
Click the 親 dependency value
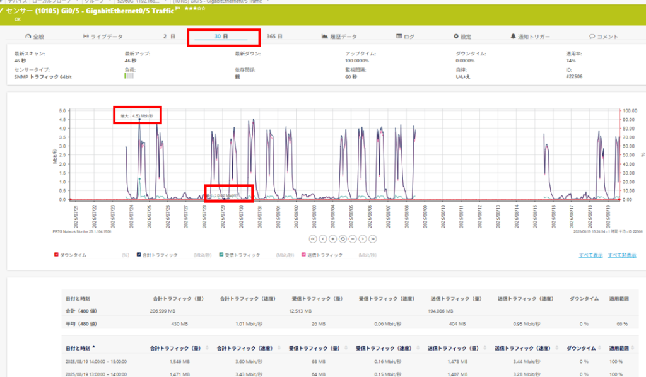click(237, 77)
